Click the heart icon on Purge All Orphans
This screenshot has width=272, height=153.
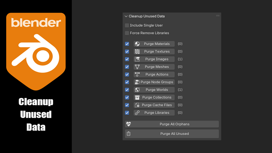point(129,124)
